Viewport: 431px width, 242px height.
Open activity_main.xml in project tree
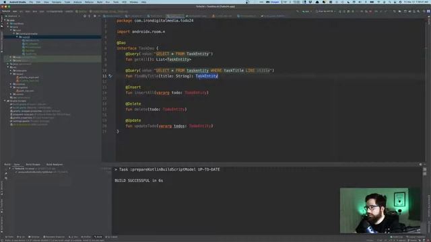click(29, 77)
